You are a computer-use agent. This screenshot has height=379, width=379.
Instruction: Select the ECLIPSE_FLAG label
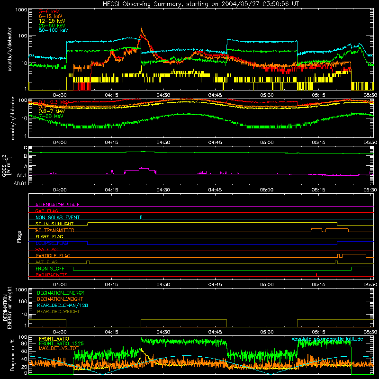(52, 243)
